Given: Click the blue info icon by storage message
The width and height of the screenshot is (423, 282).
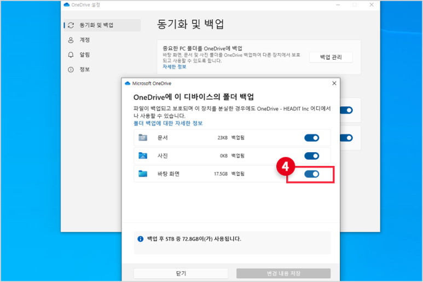Looking at the screenshot, I should pyautogui.click(x=140, y=239).
